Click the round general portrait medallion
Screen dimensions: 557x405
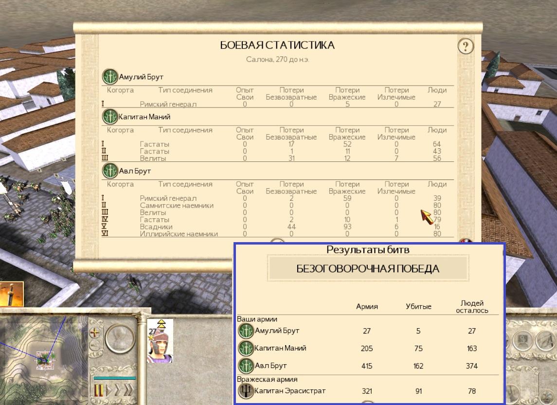coord(120,338)
